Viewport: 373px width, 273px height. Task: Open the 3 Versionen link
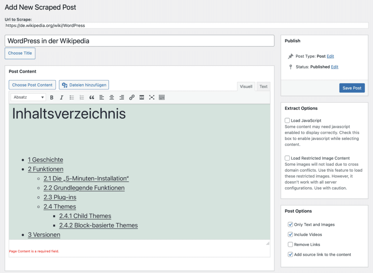coord(44,234)
